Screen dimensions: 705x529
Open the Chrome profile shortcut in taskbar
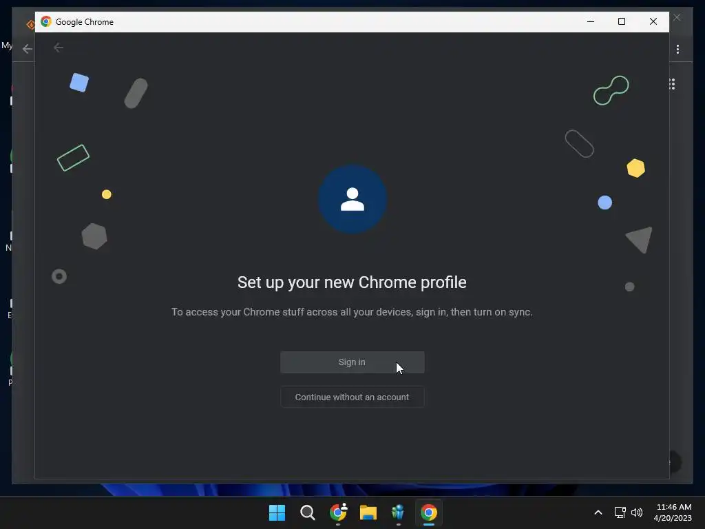coord(338,512)
